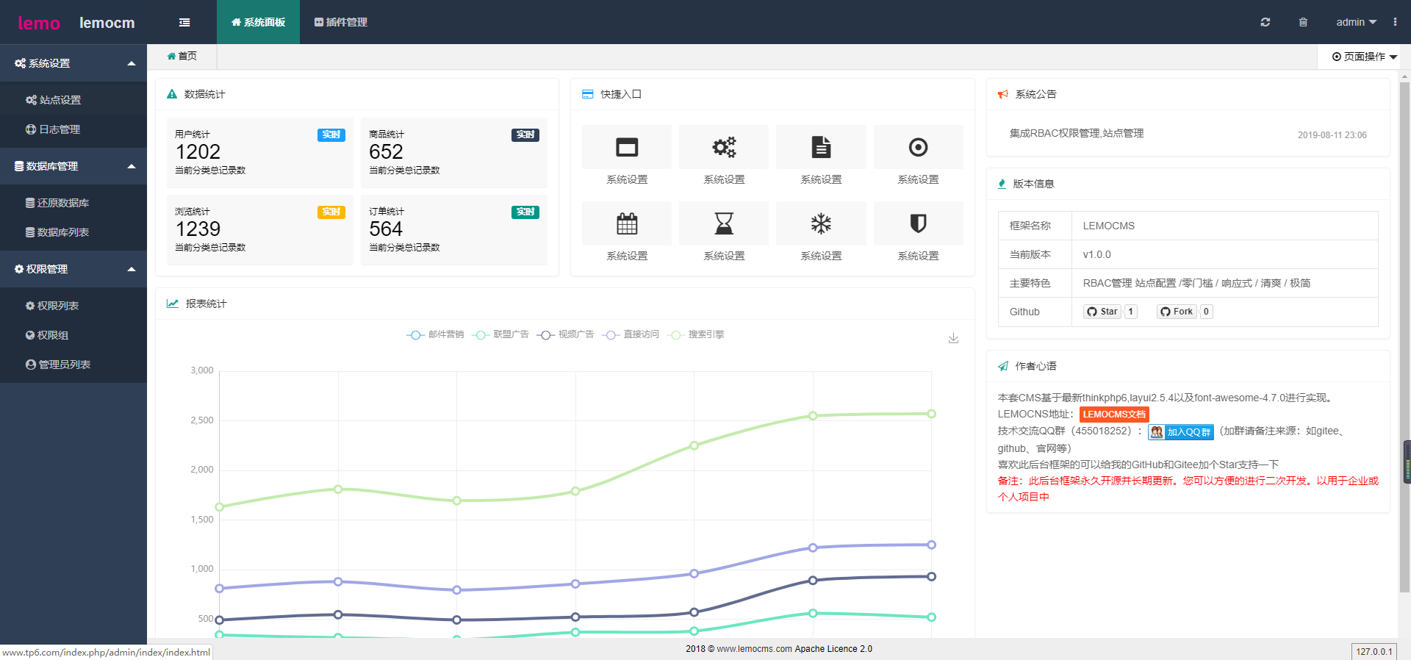Open the admin user dropdown

[x=1356, y=22]
